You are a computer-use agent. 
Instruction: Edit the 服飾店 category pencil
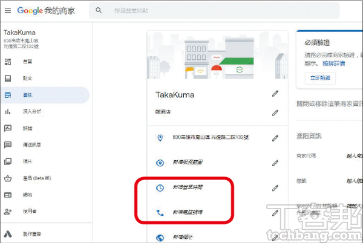coord(275,113)
